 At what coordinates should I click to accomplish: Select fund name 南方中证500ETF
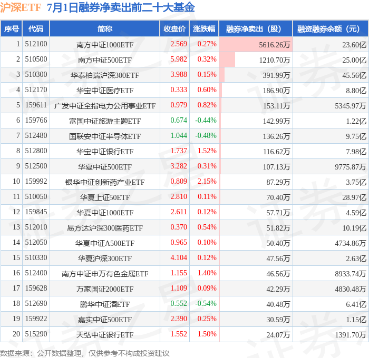tap(105, 60)
